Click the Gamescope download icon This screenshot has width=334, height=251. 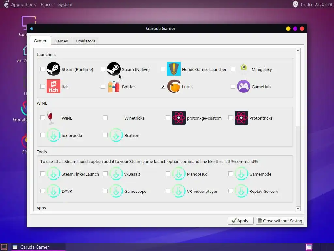click(x=116, y=191)
